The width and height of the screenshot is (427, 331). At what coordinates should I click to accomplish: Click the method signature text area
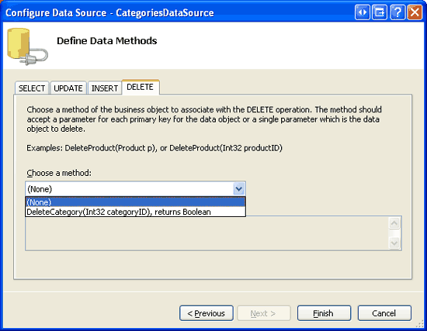(207, 233)
